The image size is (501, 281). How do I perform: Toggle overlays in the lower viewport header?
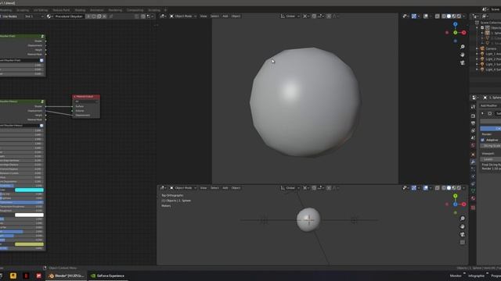point(426,188)
